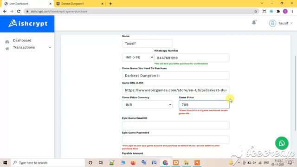Open the green WhatsApp chat bubble
The height and width of the screenshot is (167, 297).
(282, 143)
